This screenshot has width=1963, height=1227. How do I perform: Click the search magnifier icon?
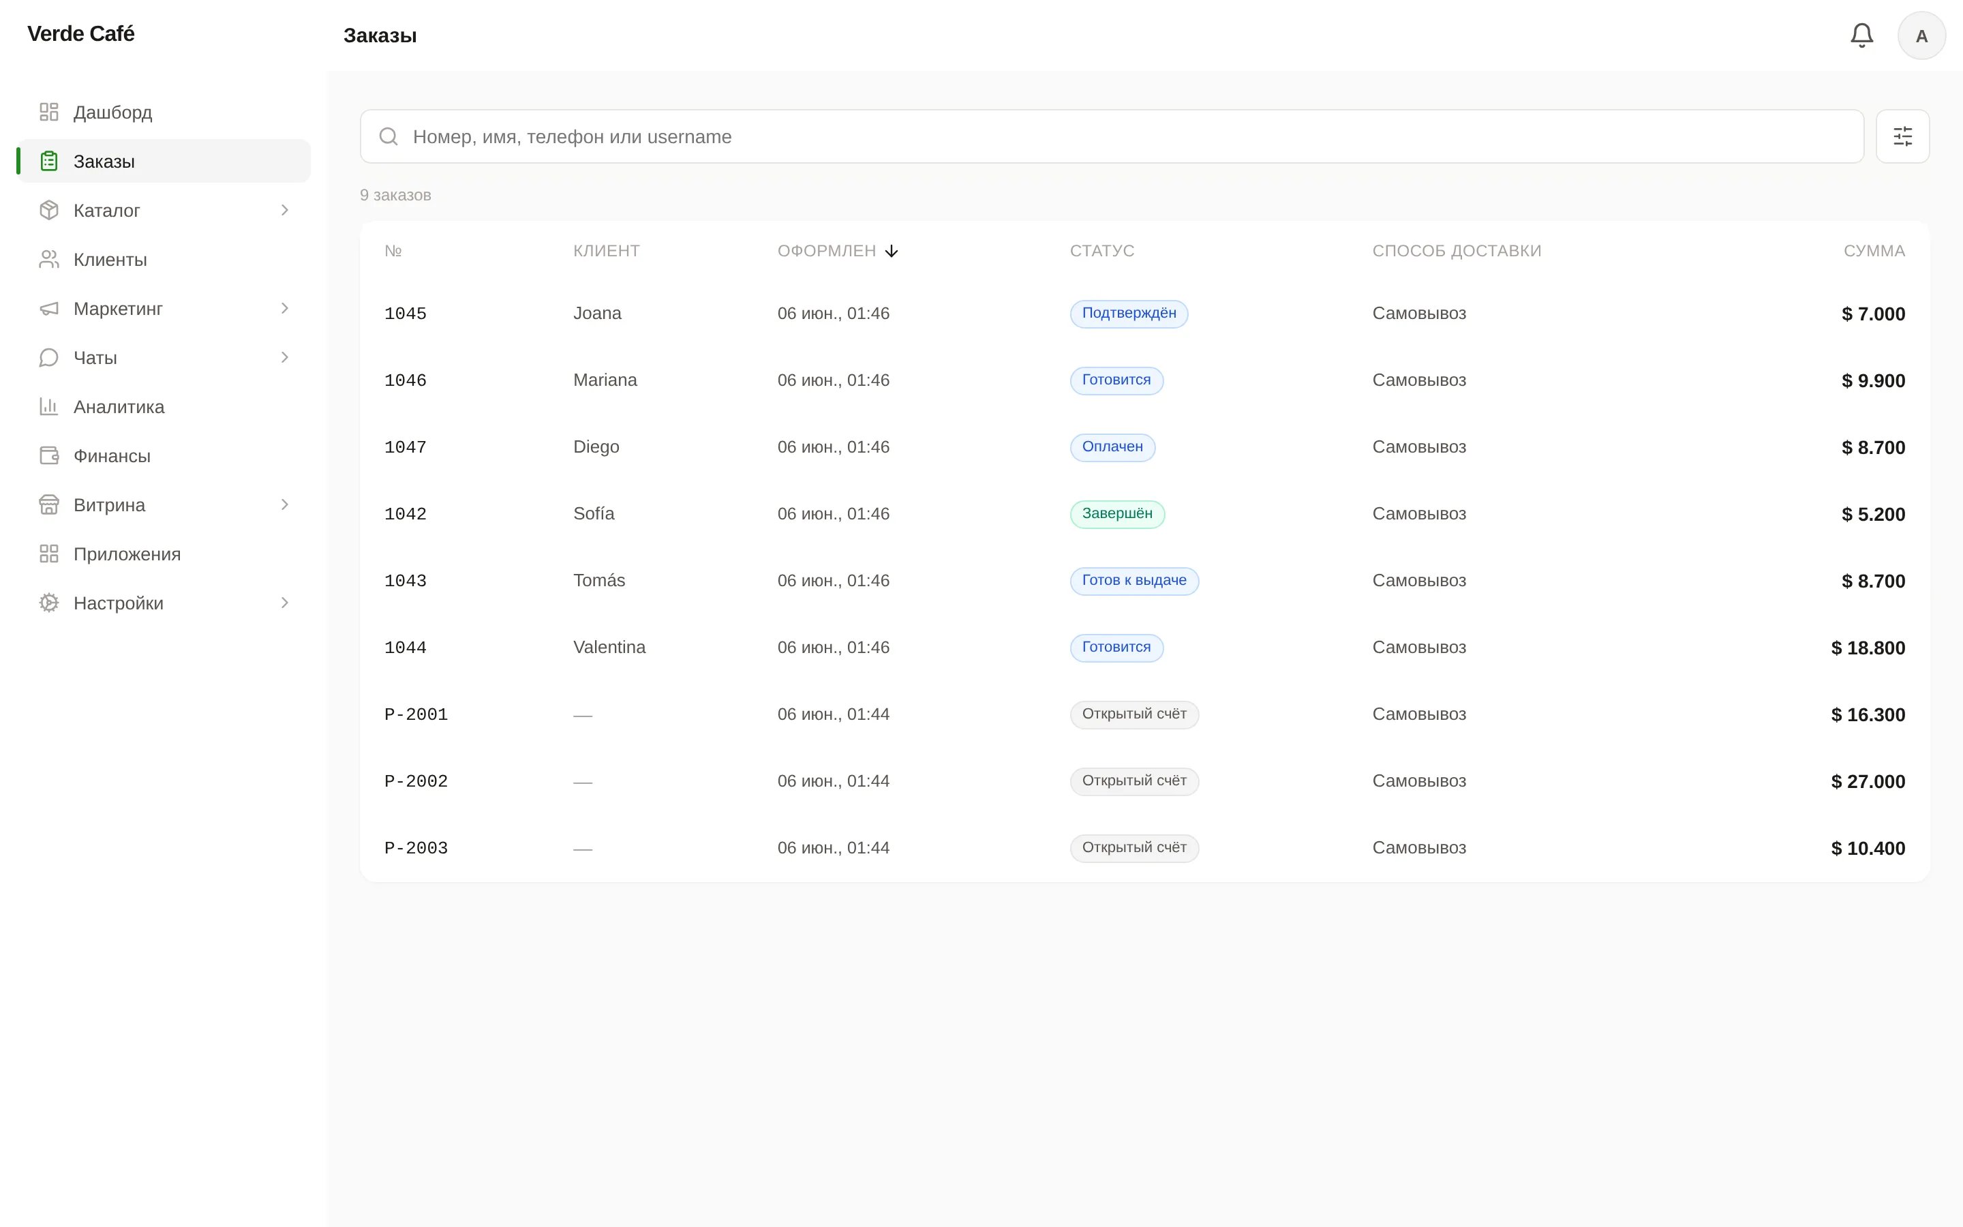pos(389,136)
